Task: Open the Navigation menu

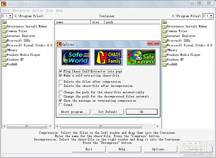Action: tap(21, 10)
